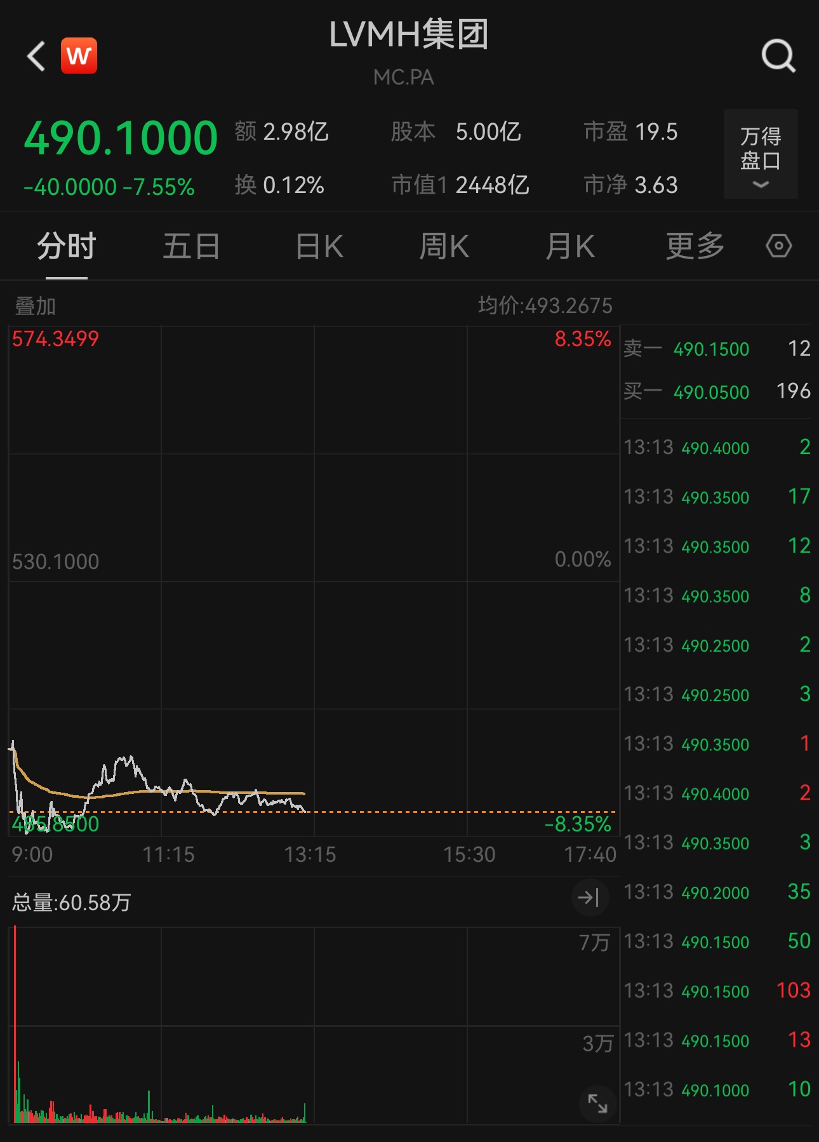The image size is (819, 1142).
Task: Expand chart to fullscreen icon
Action: click(x=597, y=1104)
